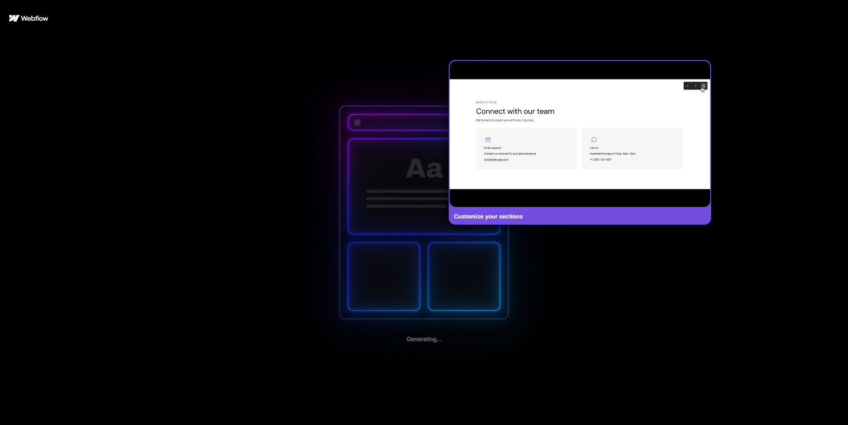
Task: Click 'Contact us via email' description text
Action: pos(510,154)
